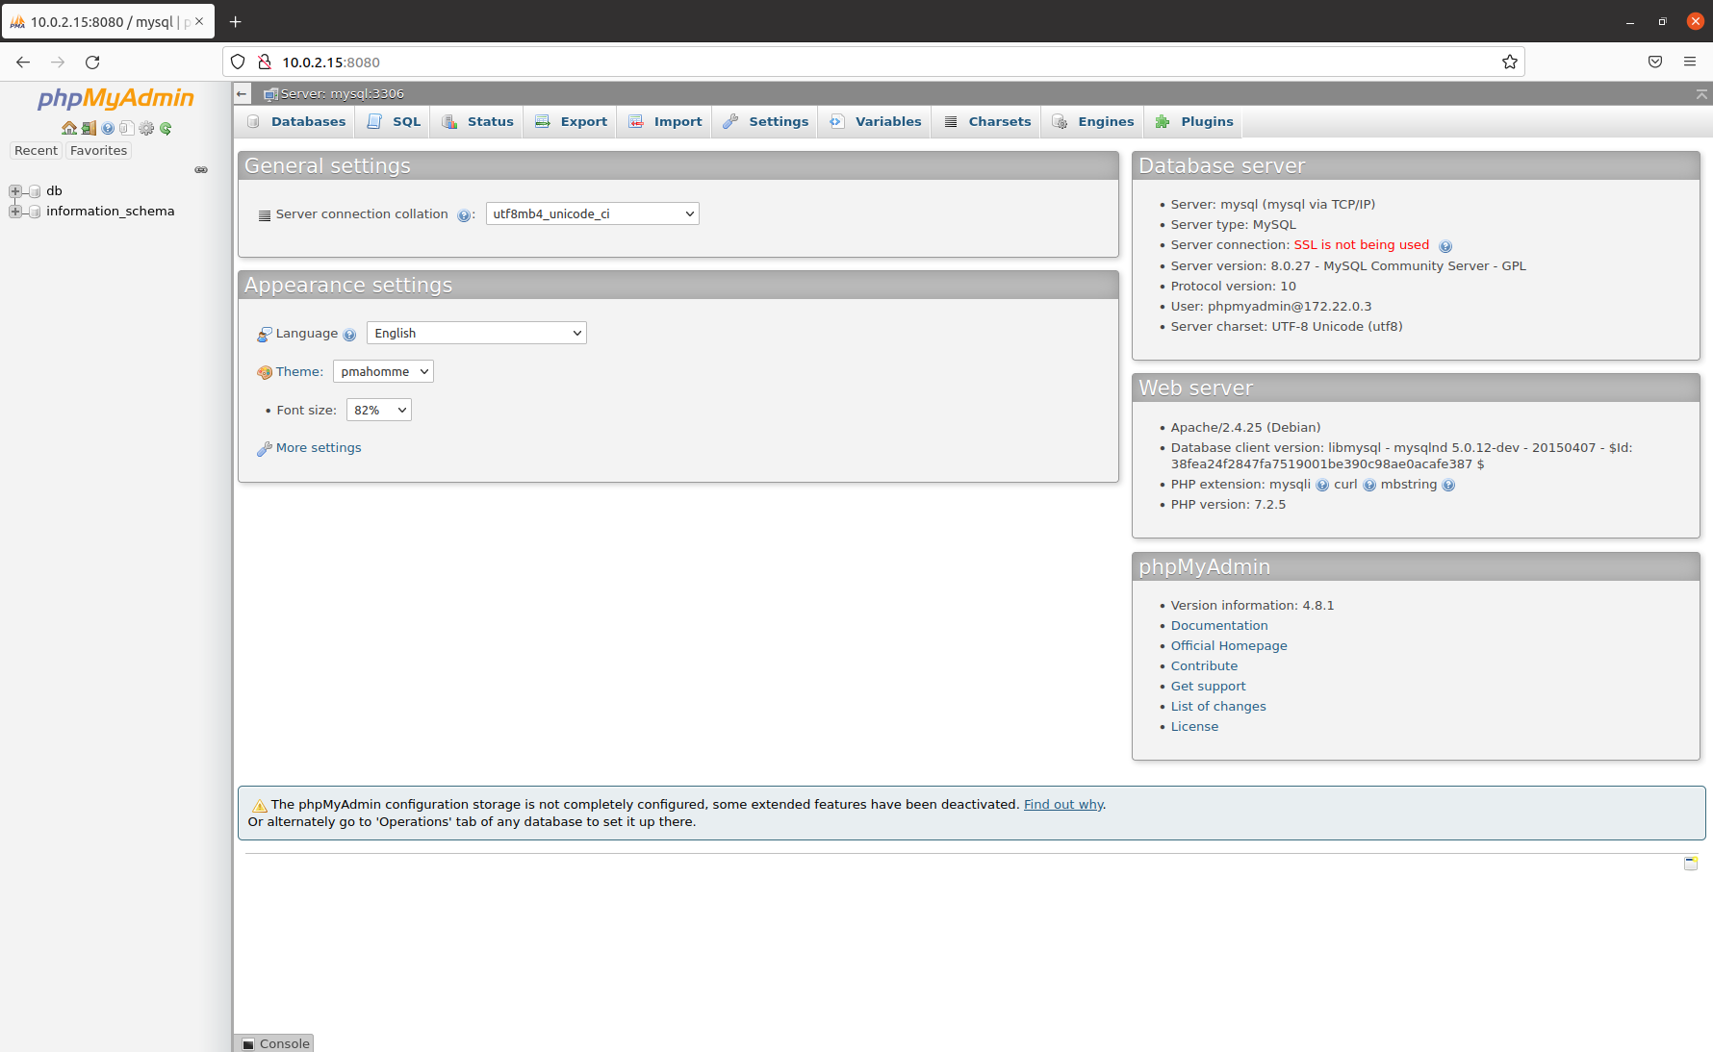Open help icon beside Server connection collation

[x=464, y=215]
